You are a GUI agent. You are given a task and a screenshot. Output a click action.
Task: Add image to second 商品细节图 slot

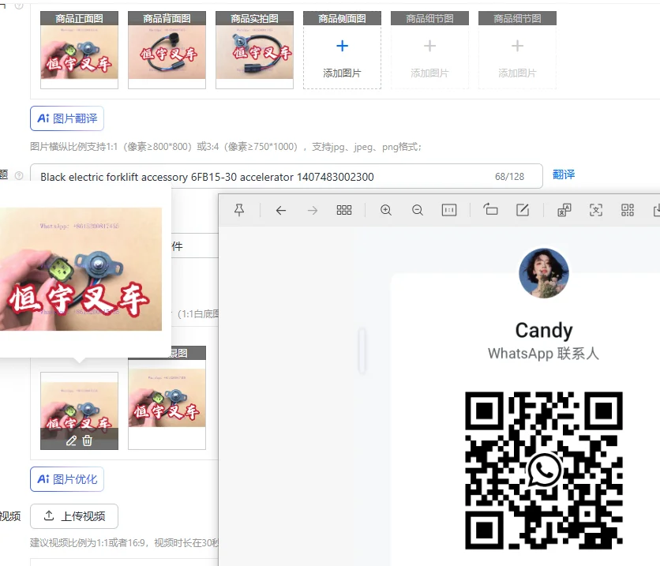(517, 57)
